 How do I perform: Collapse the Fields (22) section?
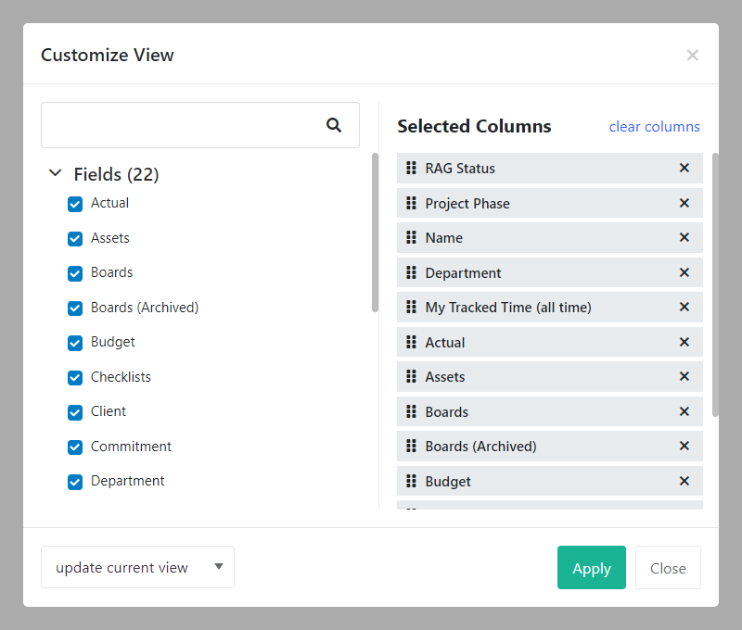coord(55,173)
